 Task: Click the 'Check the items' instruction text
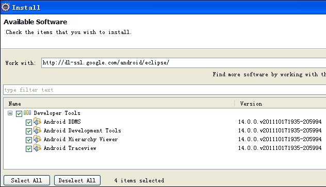click(x=69, y=32)
